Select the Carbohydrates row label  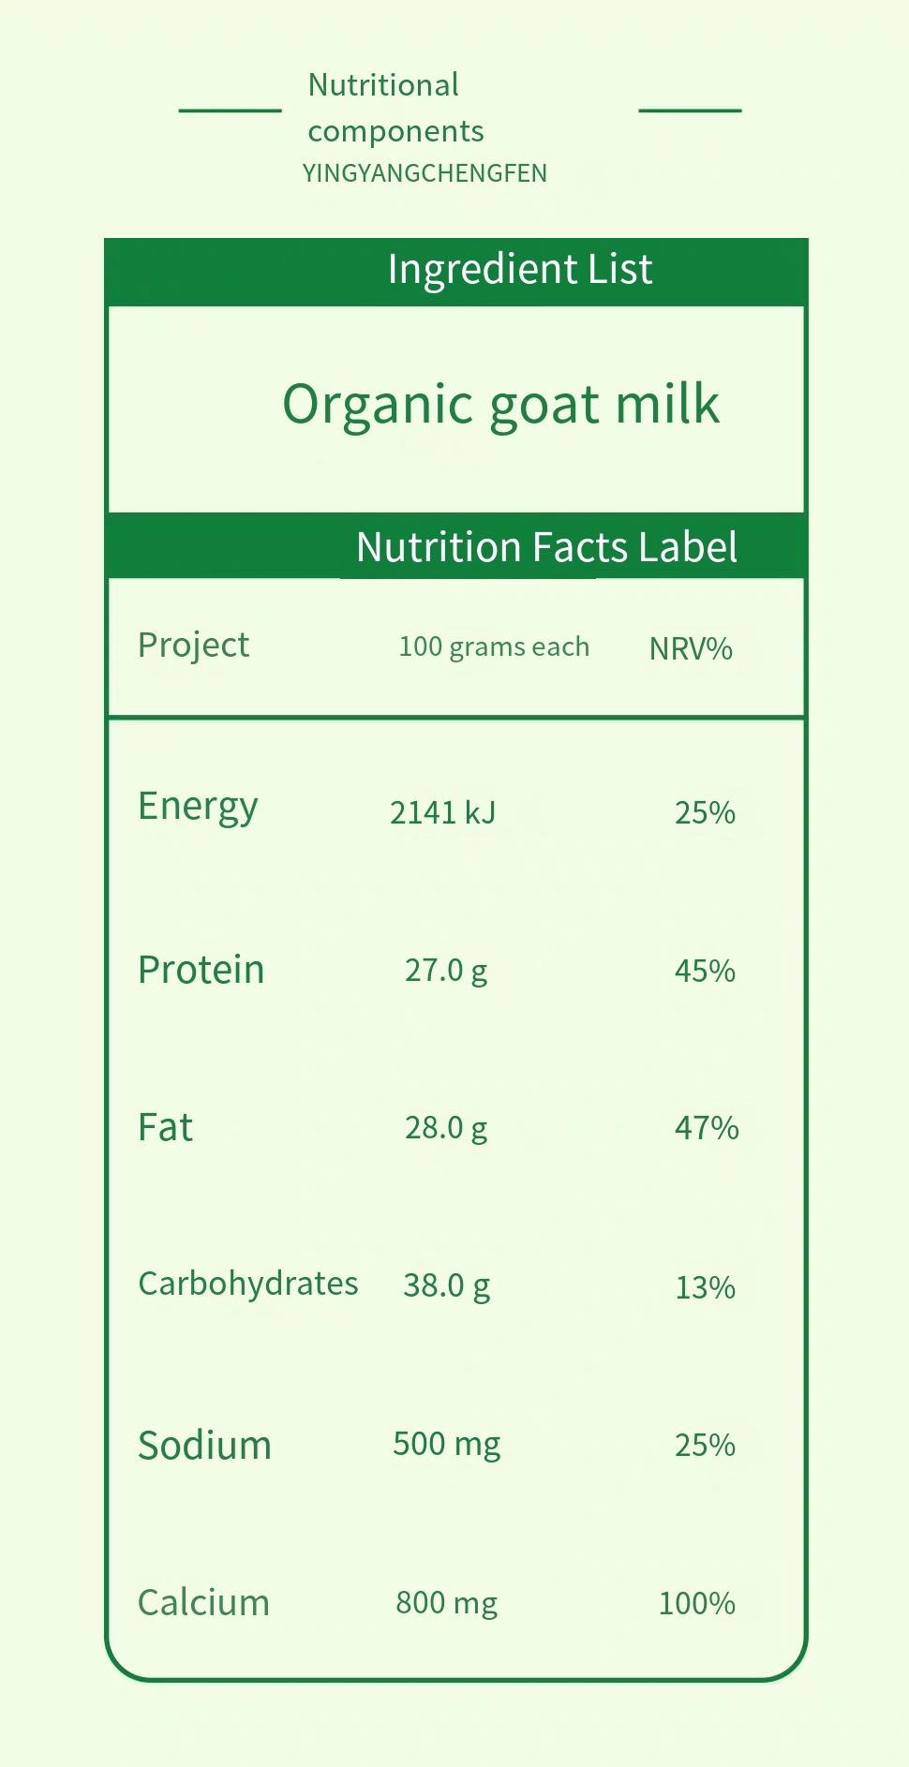click(247, 1284)
